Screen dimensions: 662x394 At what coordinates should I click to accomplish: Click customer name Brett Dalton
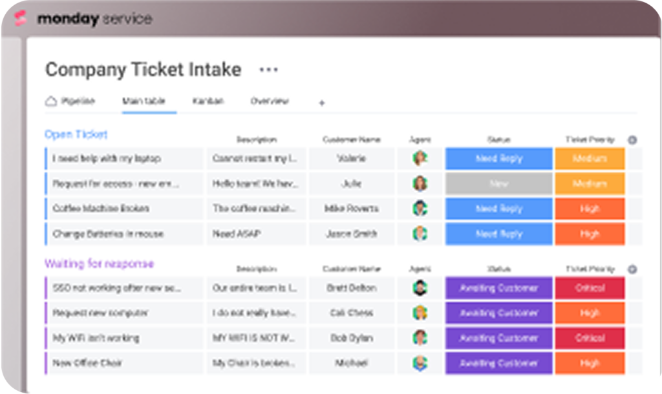351,287
